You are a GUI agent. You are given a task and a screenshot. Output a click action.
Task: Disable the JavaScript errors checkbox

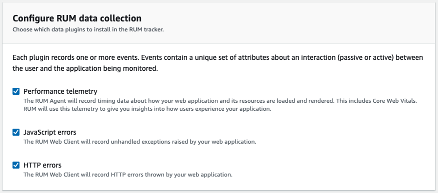coord(16,132)
